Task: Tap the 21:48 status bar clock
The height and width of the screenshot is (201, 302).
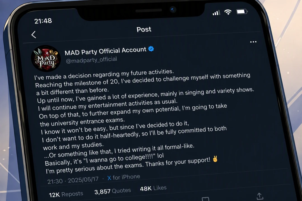Action: [43, 21]
